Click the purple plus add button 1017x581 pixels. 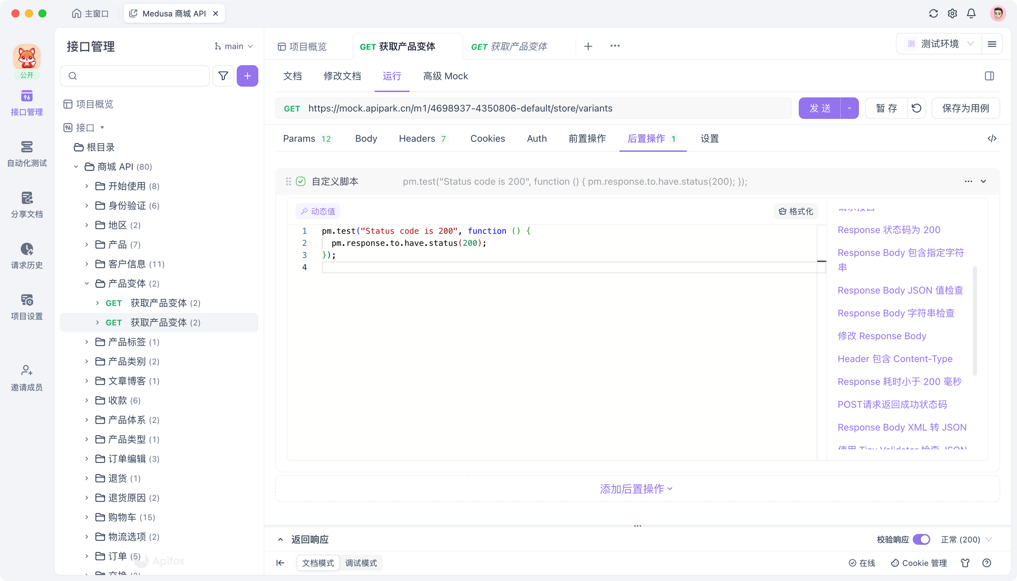(247, 76)
